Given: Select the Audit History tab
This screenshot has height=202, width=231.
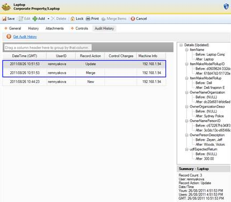Looking at the screenshot, I should click(x=104, y=28).
